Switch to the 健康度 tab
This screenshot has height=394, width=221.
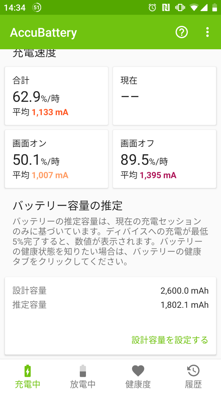(x=138, y=384)
